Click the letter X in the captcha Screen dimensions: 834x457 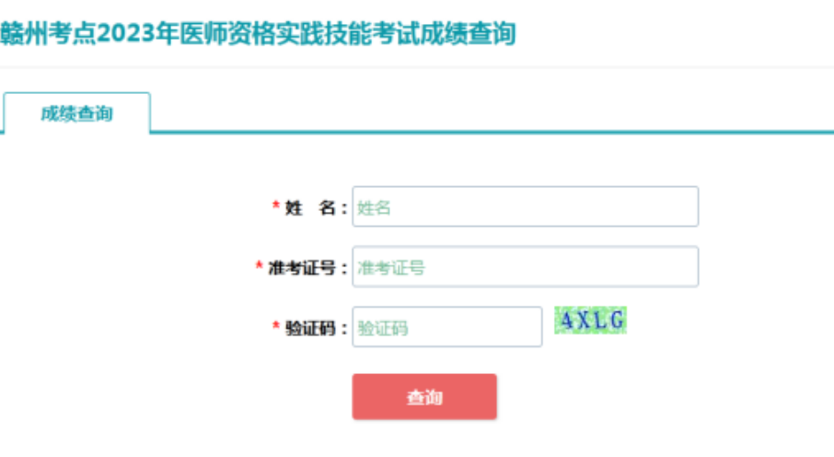[584, 320]
